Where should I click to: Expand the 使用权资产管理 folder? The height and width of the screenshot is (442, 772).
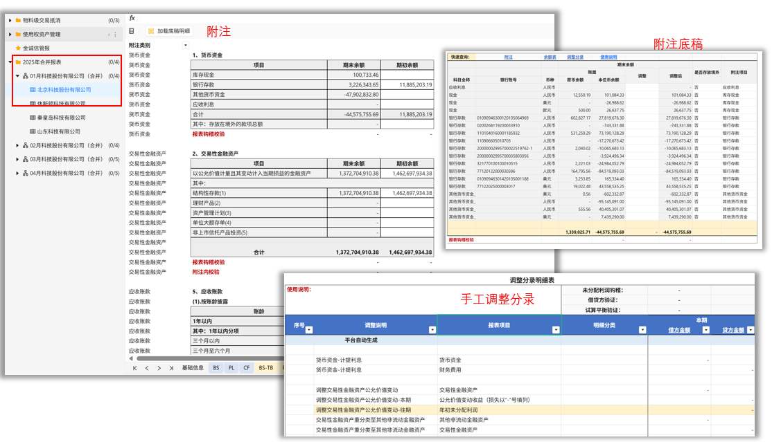(10, 35)
